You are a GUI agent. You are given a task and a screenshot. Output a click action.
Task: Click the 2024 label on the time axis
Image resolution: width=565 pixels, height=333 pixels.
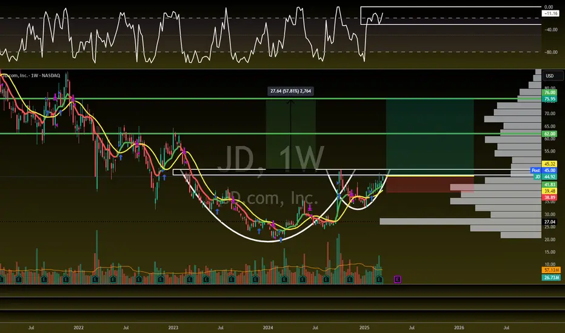click(268, 328)
